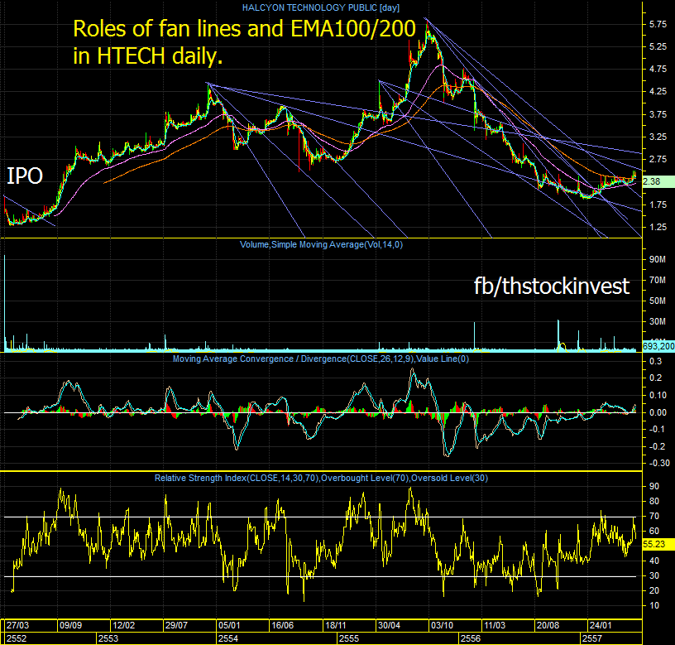Click the 1.25 price axis label
This screenshot has width=675, height=645.
coord(658,227)
